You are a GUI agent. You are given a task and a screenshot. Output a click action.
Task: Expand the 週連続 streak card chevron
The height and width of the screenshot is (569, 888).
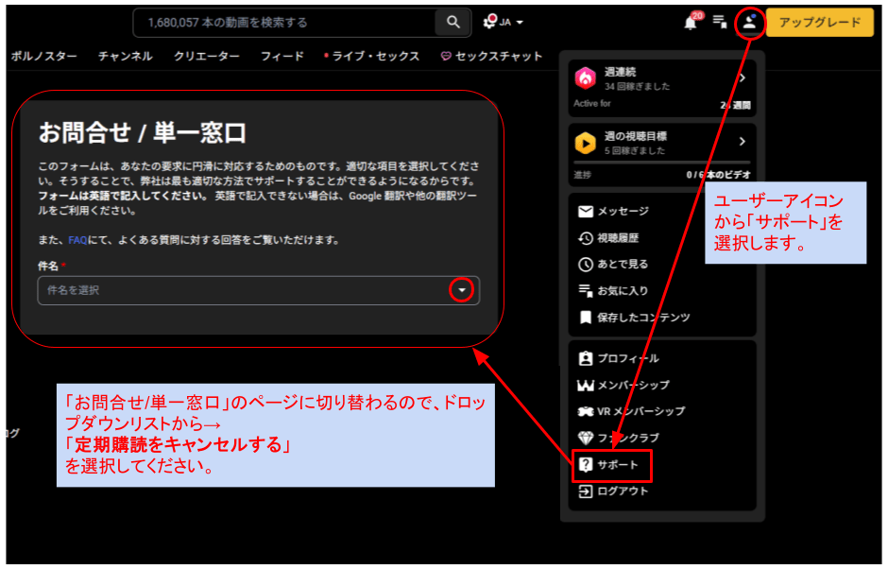742,78
